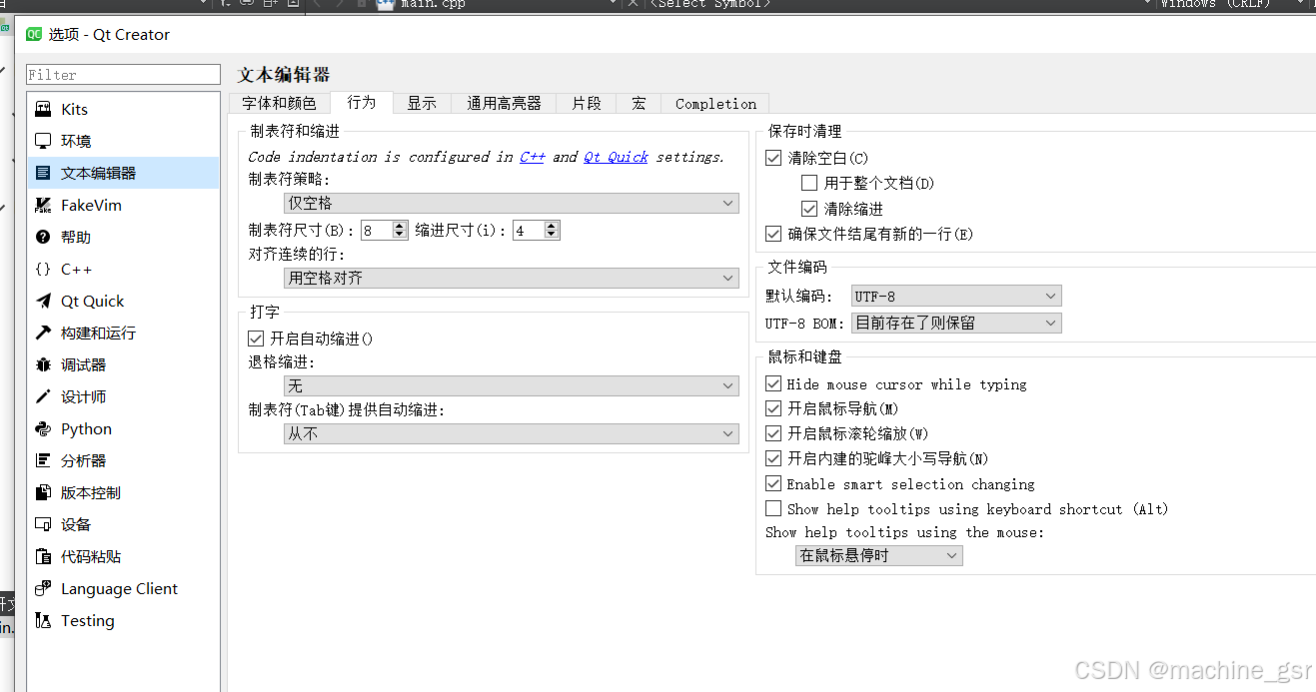Click the 帮助 question mark icon
Image resolution: width=1316 pixels, height=692 pixels.
click(43, 238)
